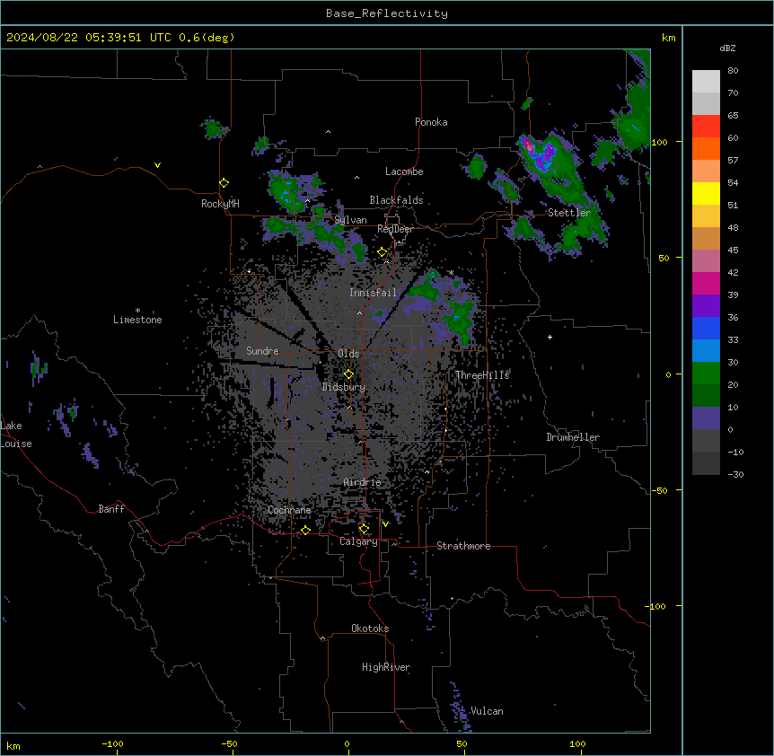
Task: Click the HighRiver label
Action: (x=386, y=667)
